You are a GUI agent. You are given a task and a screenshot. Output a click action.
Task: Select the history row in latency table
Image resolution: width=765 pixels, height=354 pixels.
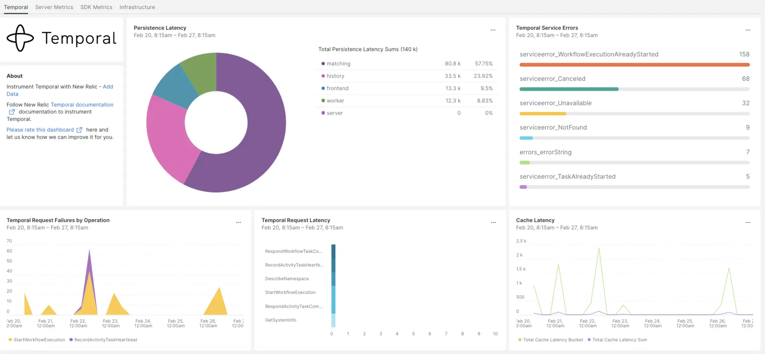pyautogui.click(x=406, y=76)
